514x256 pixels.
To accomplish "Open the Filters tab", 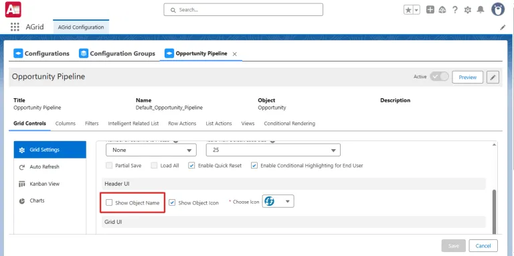I will tap(92, 124).
